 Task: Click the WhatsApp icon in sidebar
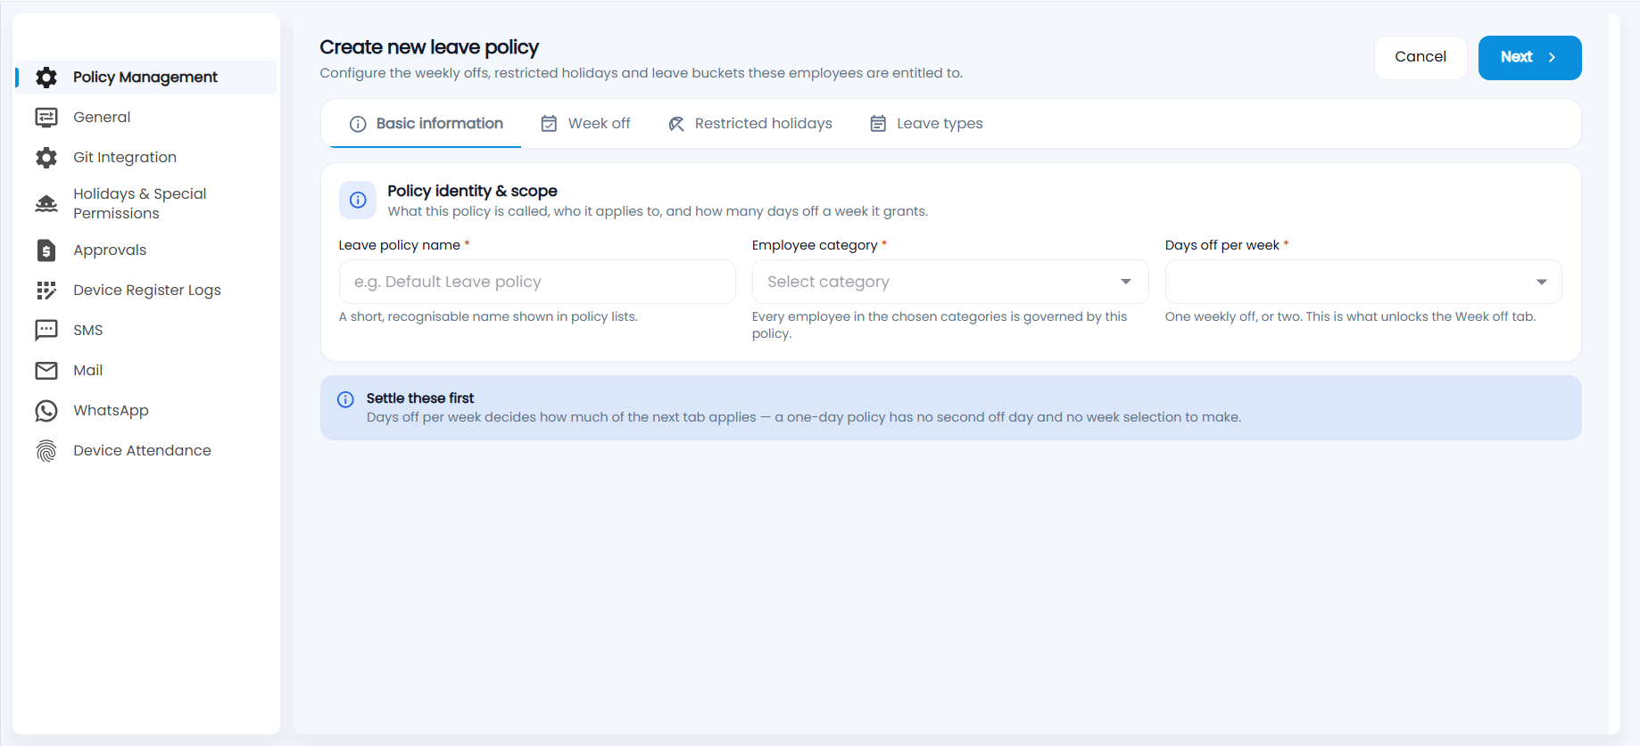pyautogui.click(x=46, y=411)
